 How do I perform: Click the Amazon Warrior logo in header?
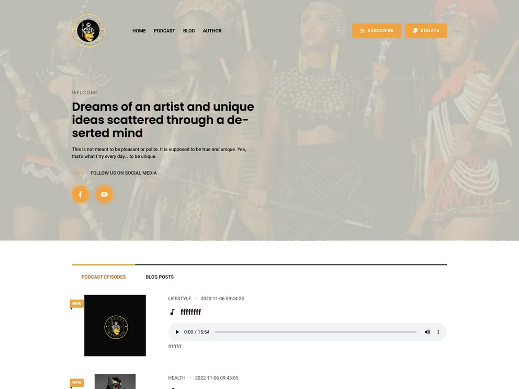click(88, 31)
